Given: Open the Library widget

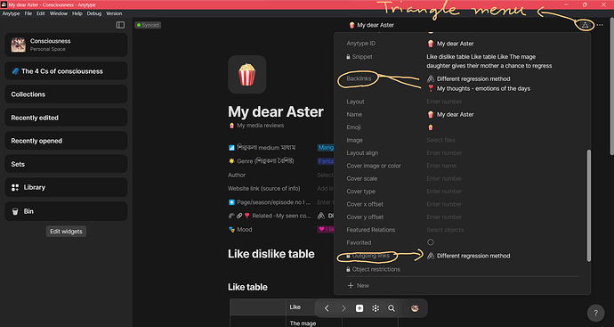Looking at the screenshot, I should coord(66,187).
